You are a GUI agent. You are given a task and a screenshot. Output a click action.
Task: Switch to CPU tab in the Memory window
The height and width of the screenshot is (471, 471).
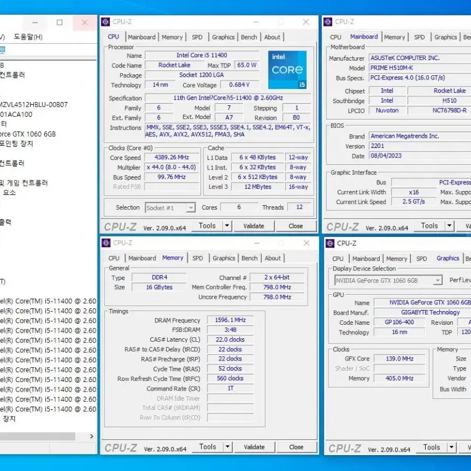pos(114,258)
